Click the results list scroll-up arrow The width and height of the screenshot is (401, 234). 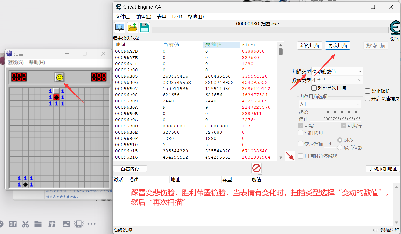[281, 45]
